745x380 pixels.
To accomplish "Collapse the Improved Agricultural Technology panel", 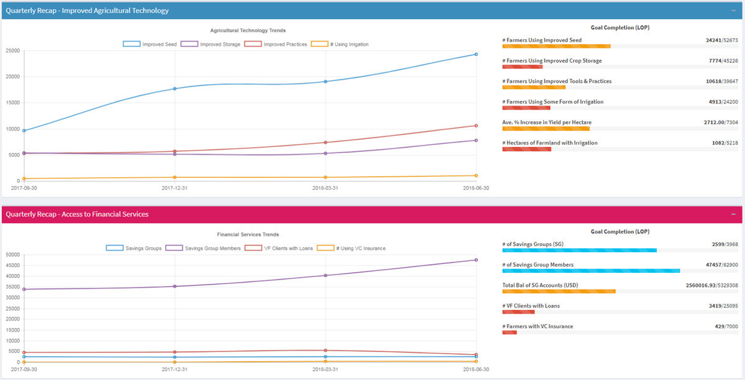I will pos(733,11).
